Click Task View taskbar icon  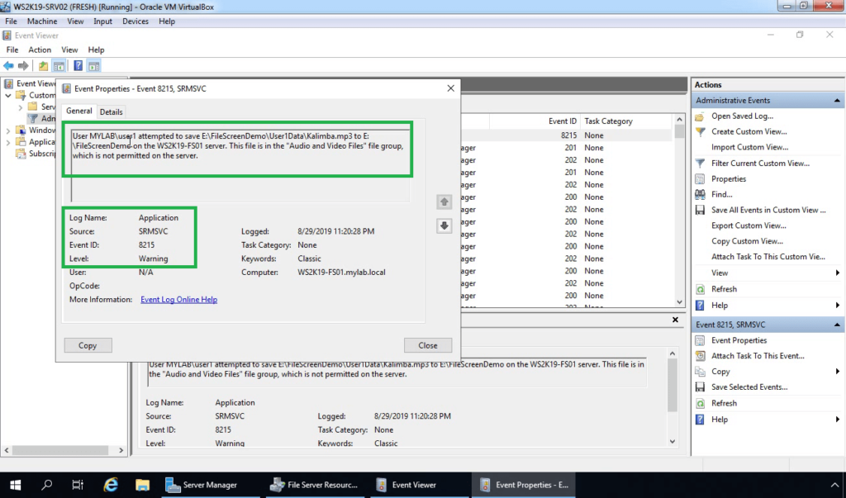(78, 485)
